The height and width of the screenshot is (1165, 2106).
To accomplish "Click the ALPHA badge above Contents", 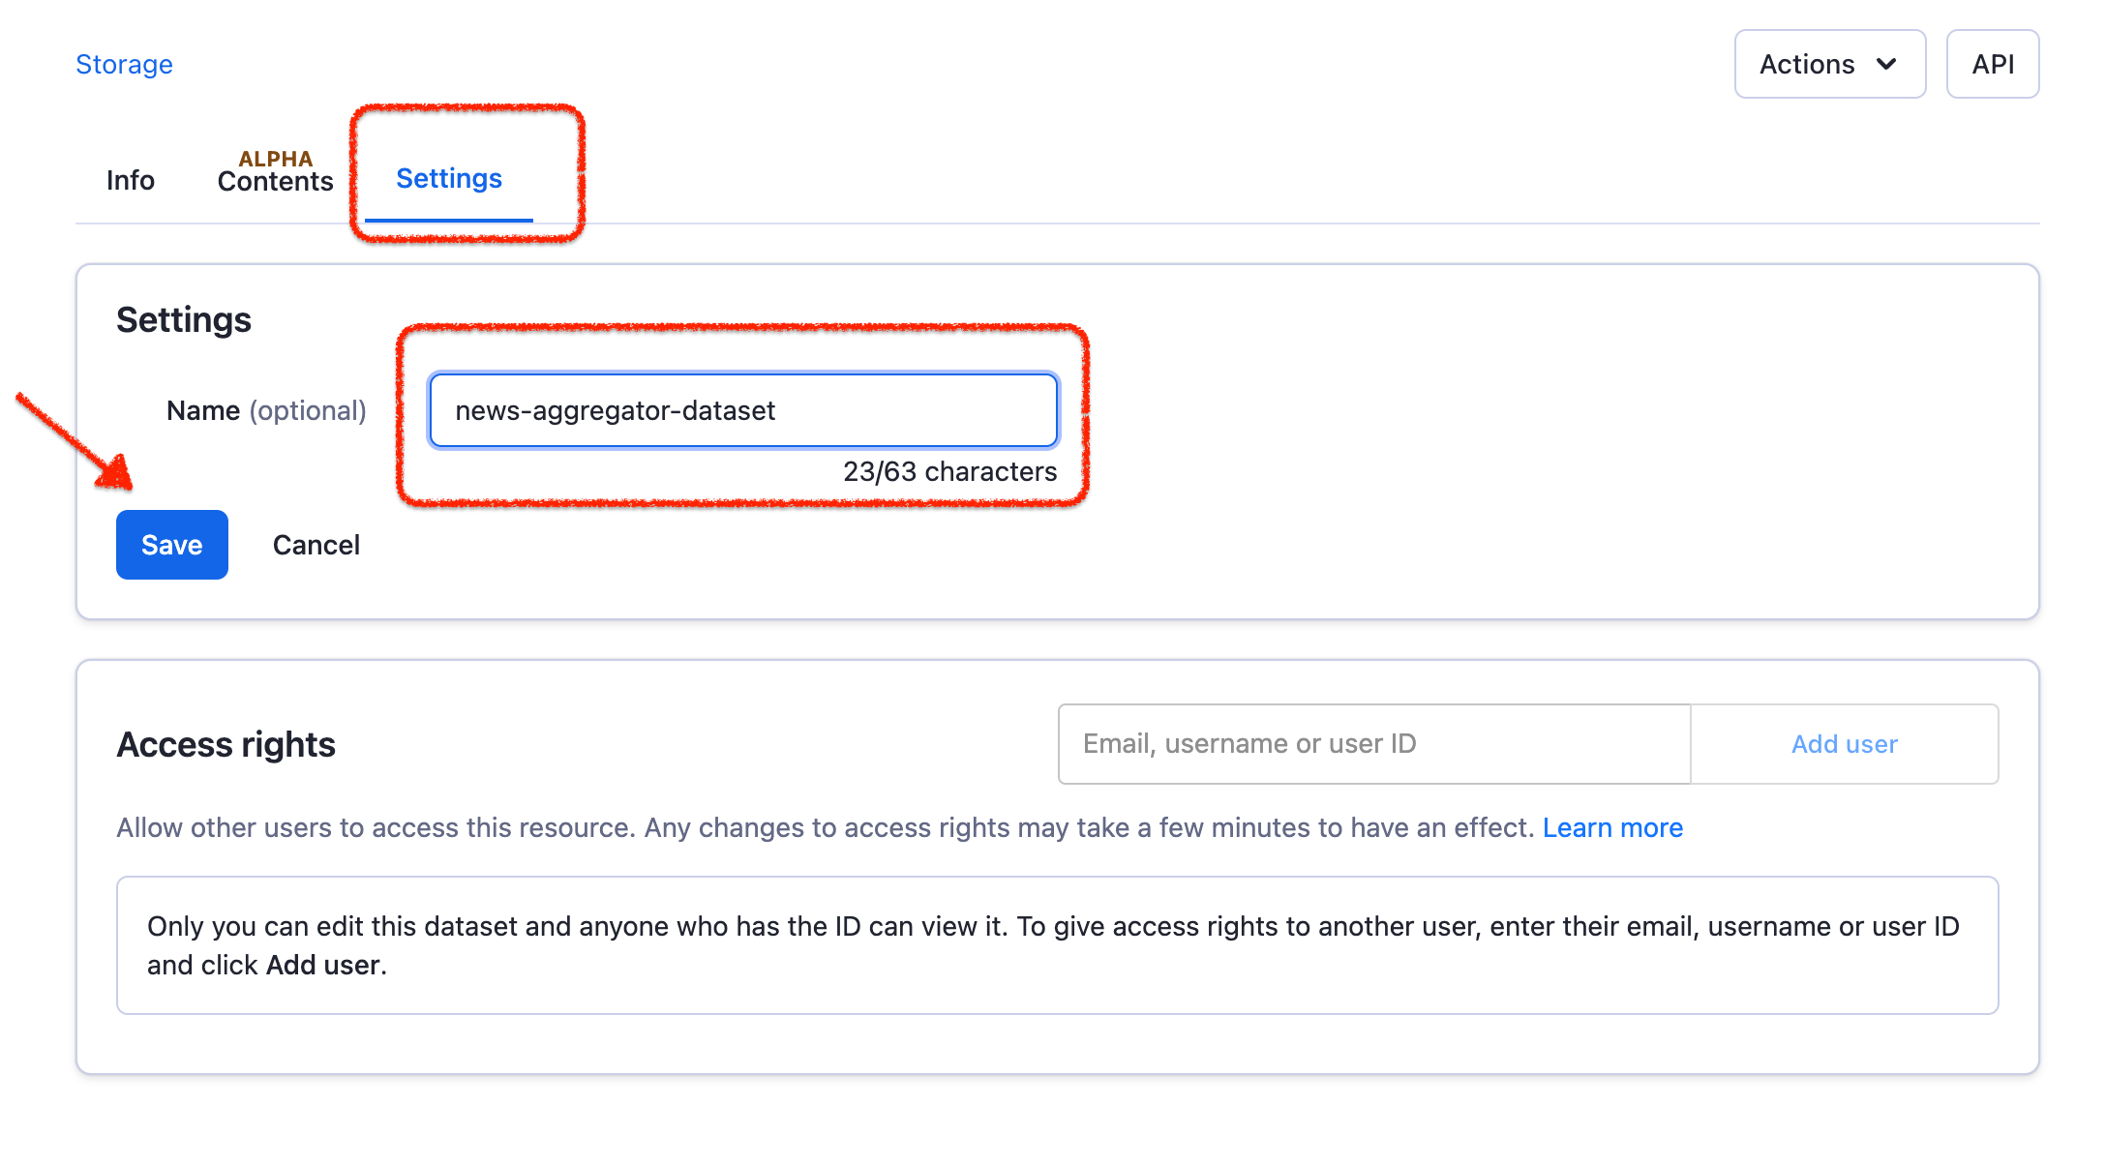I will (x=274, y=158).
